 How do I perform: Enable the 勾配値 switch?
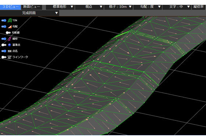click(8, 33)
